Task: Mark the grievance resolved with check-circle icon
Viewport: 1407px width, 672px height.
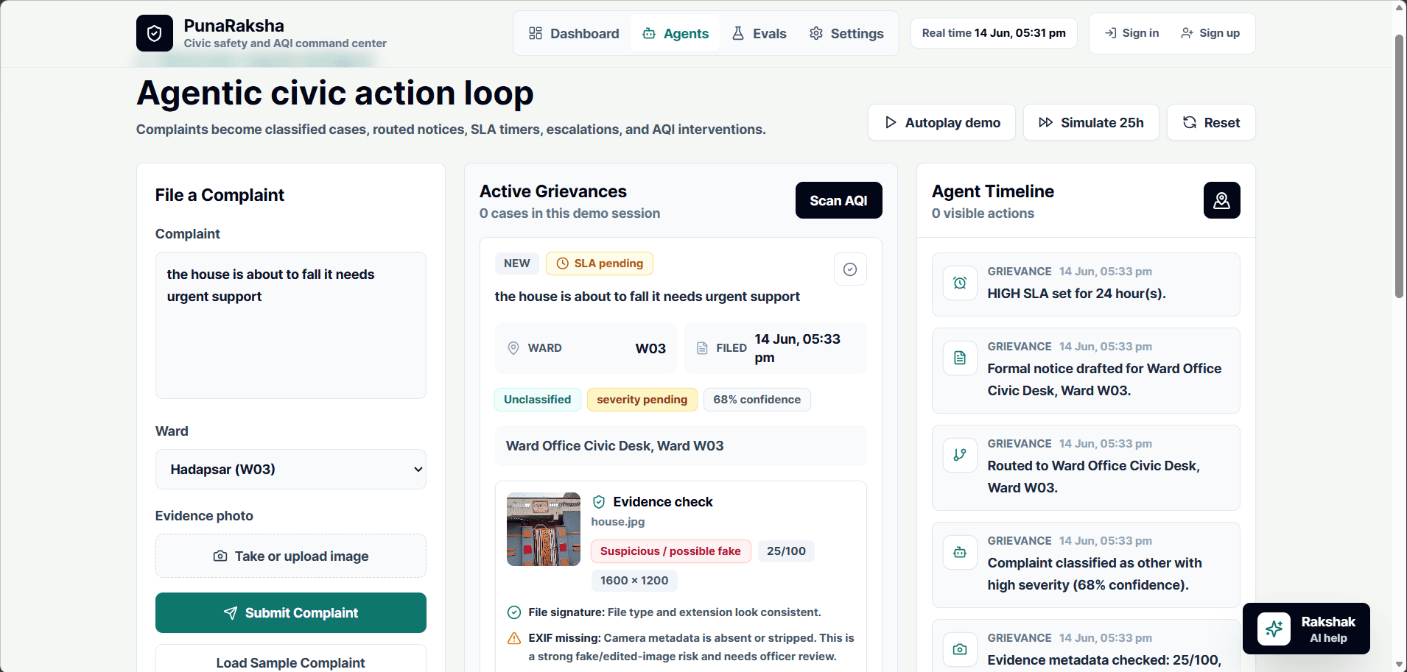Action: click(850, 269)
